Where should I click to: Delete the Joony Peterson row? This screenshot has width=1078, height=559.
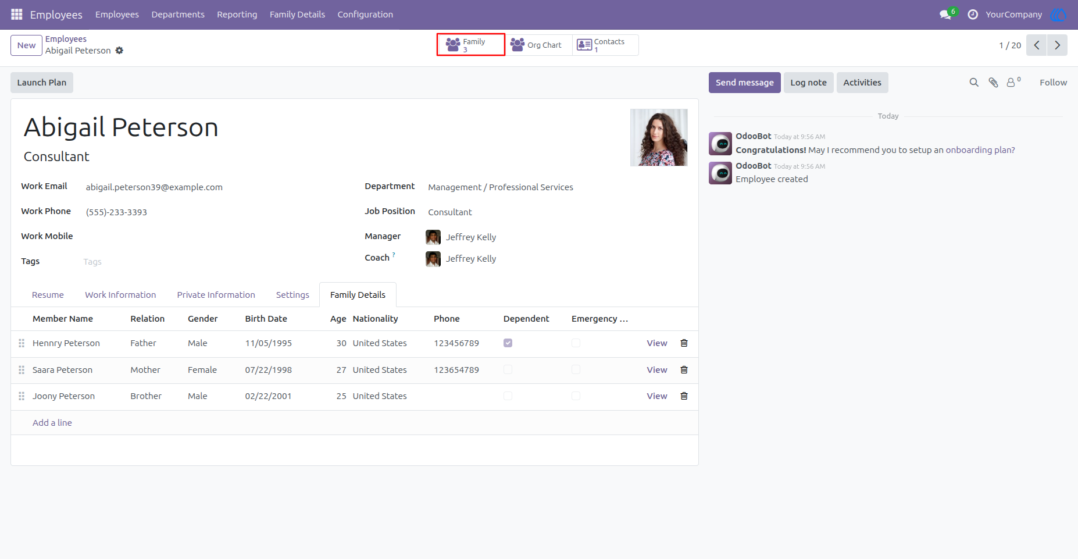(x=684, y=396)
